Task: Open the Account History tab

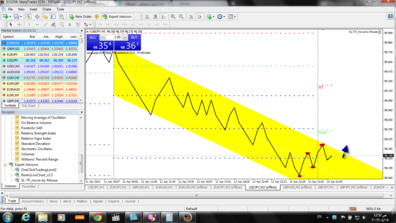Action: coord(33,201)
